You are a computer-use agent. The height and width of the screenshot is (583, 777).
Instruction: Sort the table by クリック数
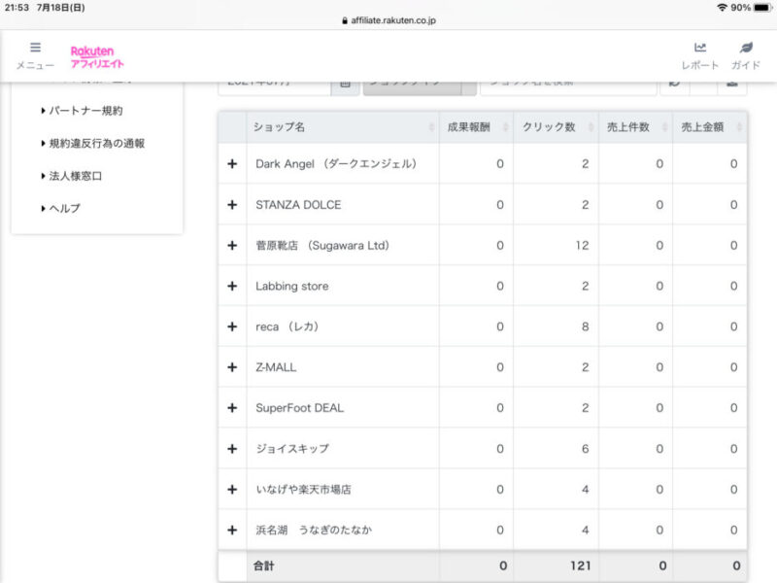[x=556, y=127]
